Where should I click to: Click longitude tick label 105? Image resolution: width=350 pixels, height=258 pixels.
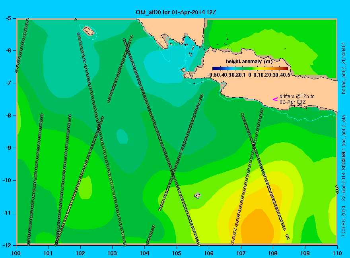pyautogui.click(x=177, y=253)
